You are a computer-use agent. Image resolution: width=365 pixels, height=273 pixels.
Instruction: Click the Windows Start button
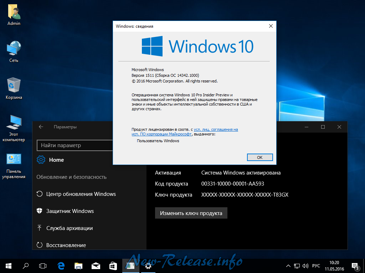pyautogui.click(x=9, y=266)
